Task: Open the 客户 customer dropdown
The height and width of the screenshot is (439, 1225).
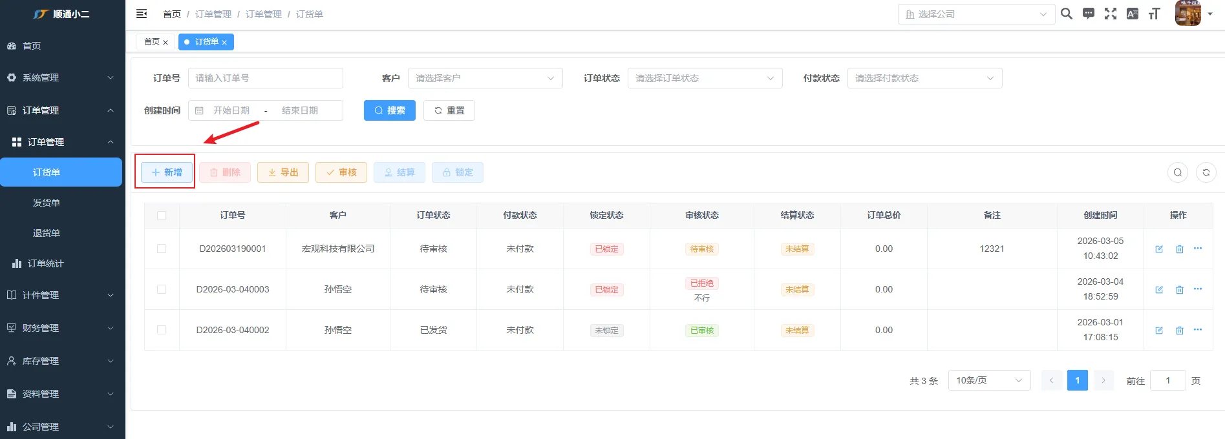Action: (485, 78)
